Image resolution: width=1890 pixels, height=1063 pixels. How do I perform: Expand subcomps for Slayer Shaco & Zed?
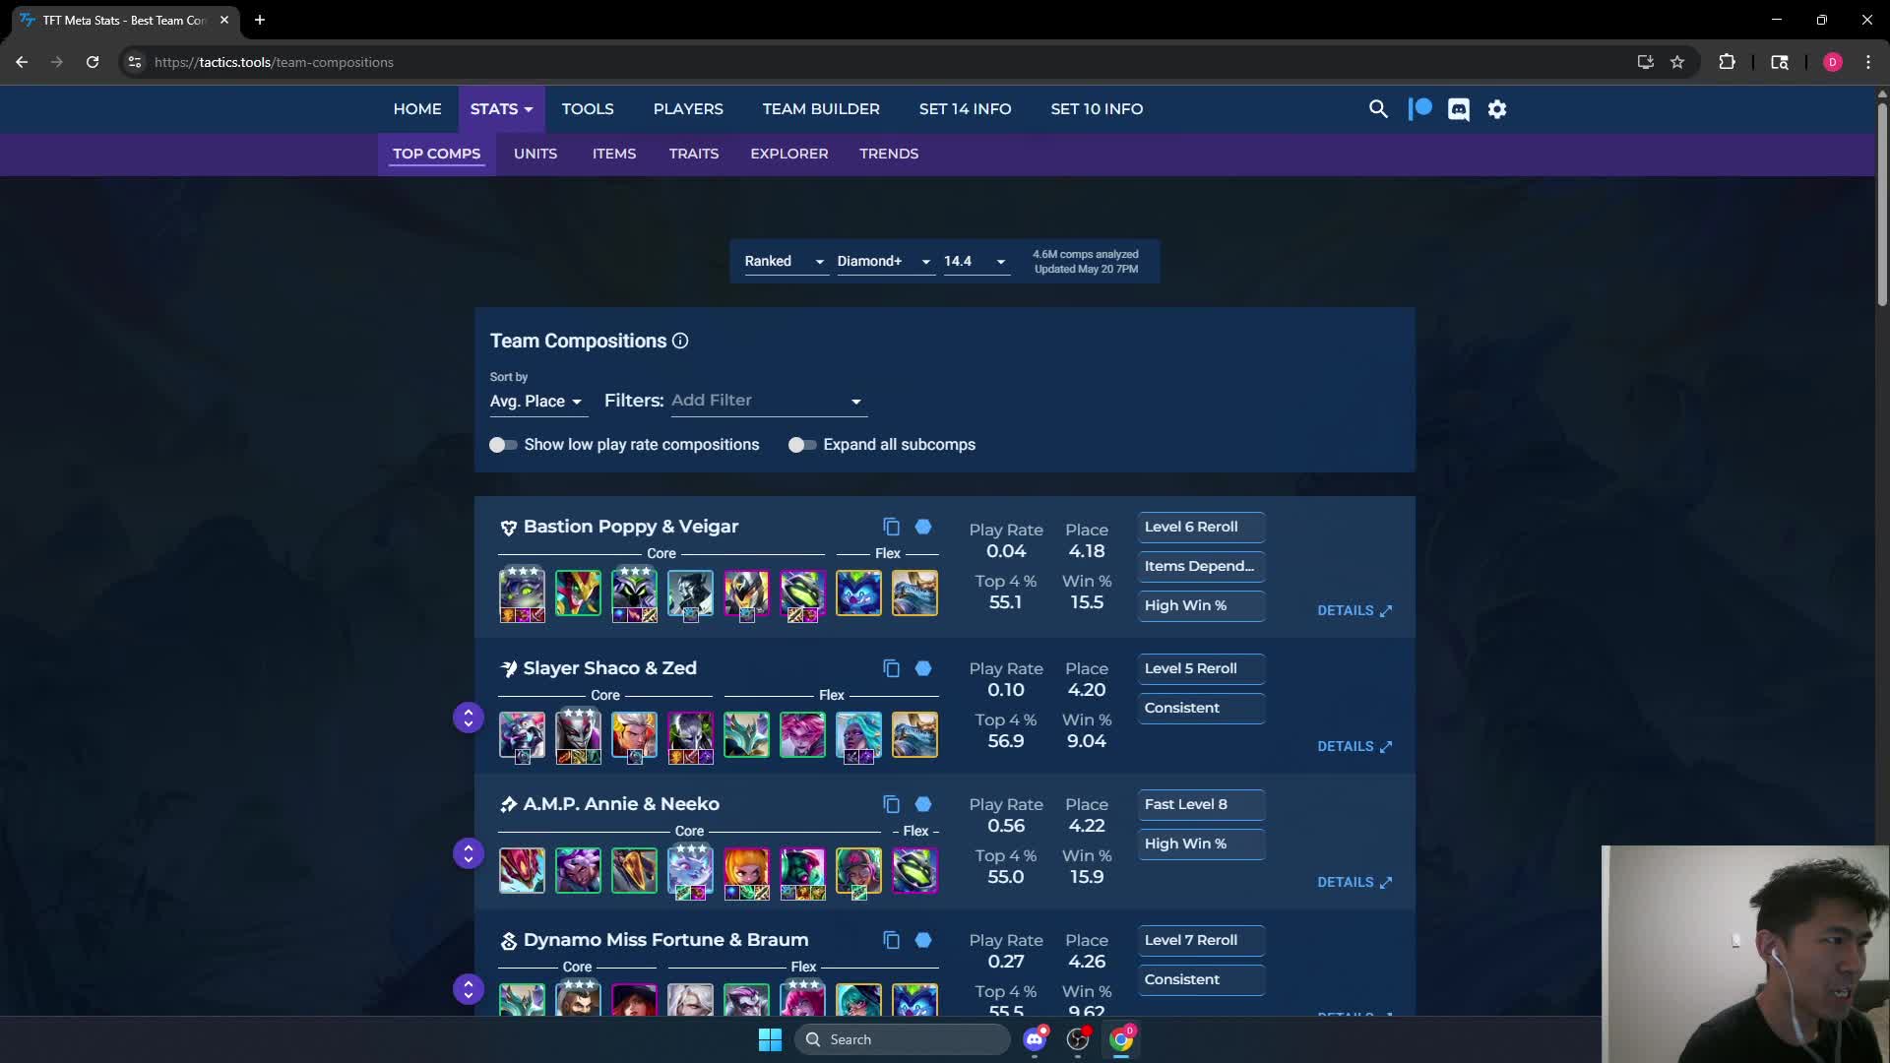[469, 718]
